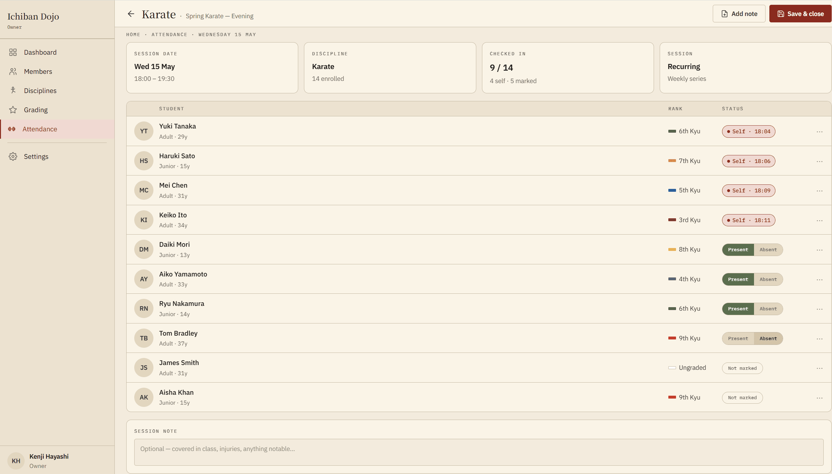Viewport: 832px width, 474px height.
Task: Click the Members people icon
Action: click(x=13, y=72)
